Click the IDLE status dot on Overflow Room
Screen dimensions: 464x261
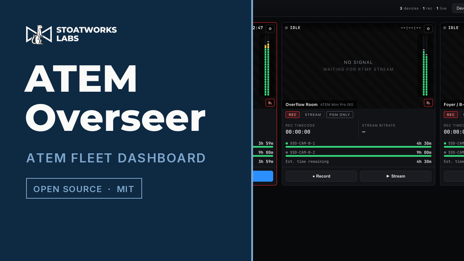point(286,28)
